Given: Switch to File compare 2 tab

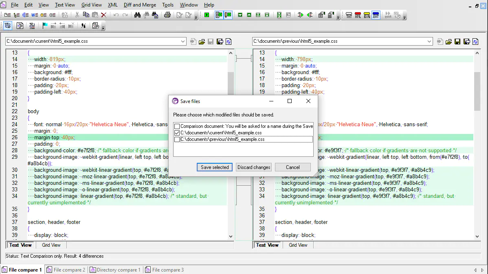Looking at the screenshot, I should (66, 270).
